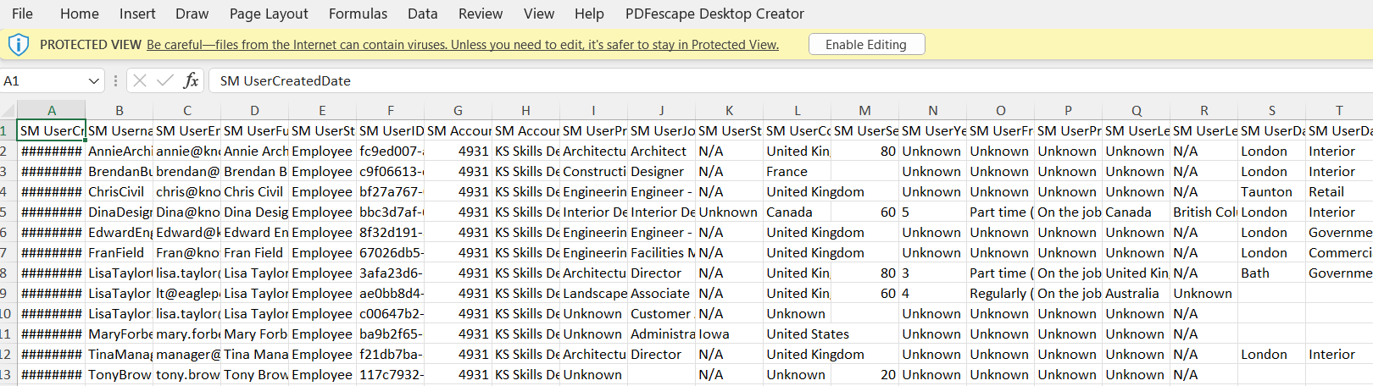1373x386 pixels.
Task: Select the Page Layout tab
Action: [x=269, y=14]
